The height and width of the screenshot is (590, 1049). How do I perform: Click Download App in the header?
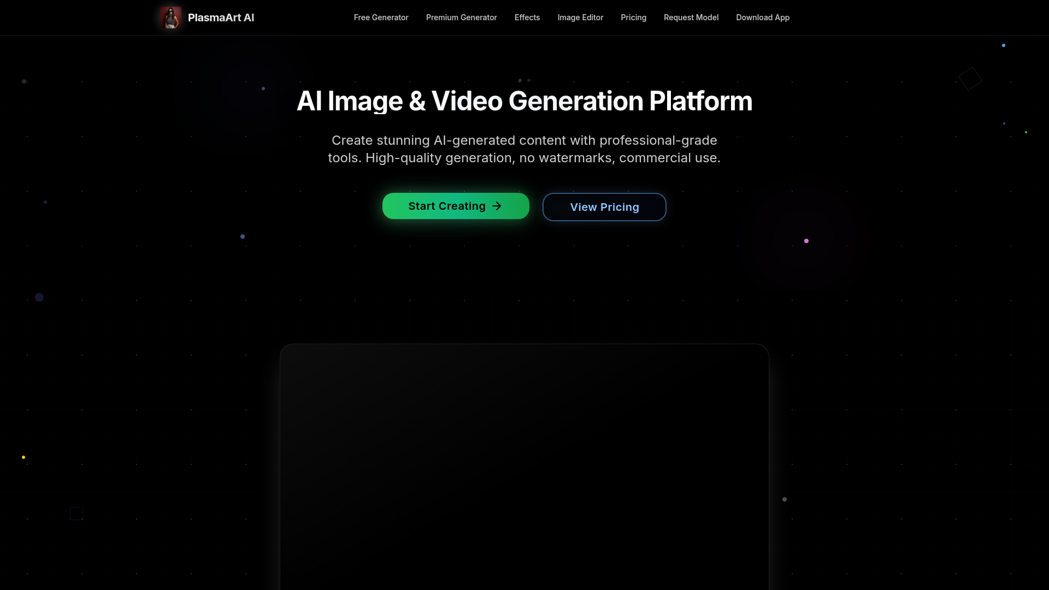click(763, 17)
